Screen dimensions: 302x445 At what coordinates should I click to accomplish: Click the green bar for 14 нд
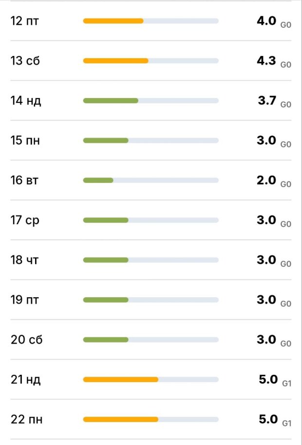coord(111,101)
